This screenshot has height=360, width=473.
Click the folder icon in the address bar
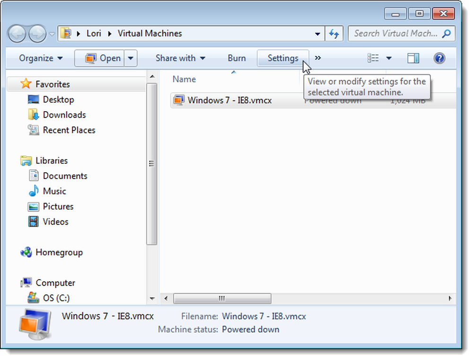[x=66, y=33]
